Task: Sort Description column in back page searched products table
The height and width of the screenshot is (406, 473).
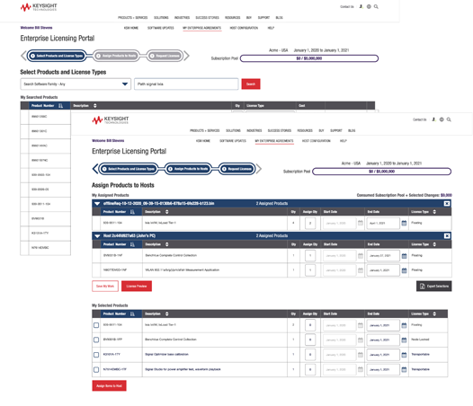Action: tap(95, 105)
